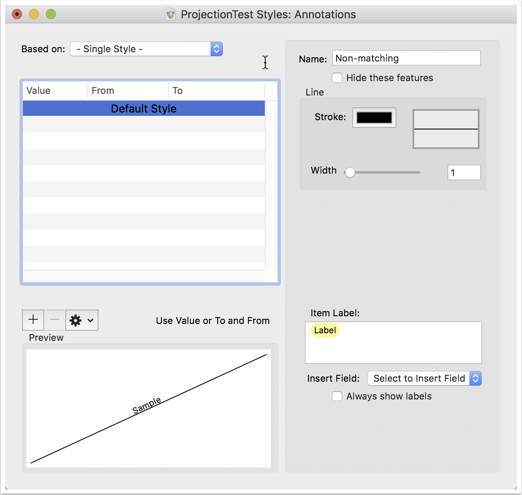Click the Value column header
The height and width of the screenshot is (495, 522).
tap(55, 90)
